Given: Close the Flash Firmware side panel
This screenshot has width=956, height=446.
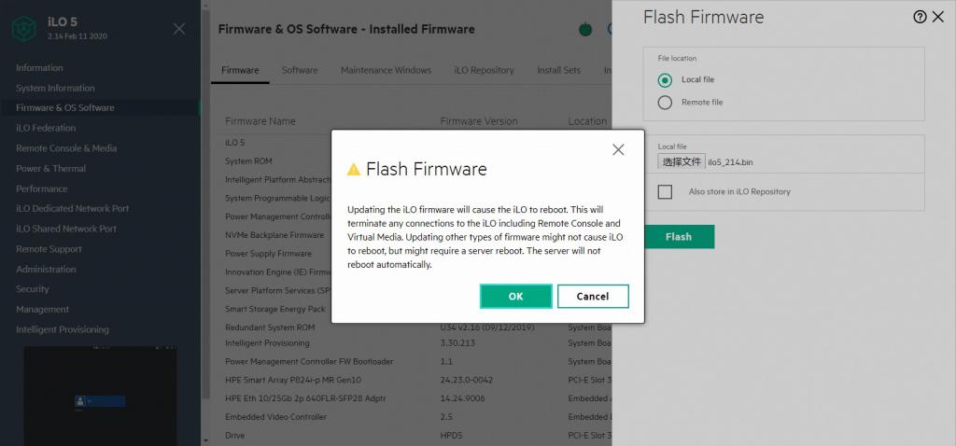Looking at the screenshot, I should click(x=938, y=17).
